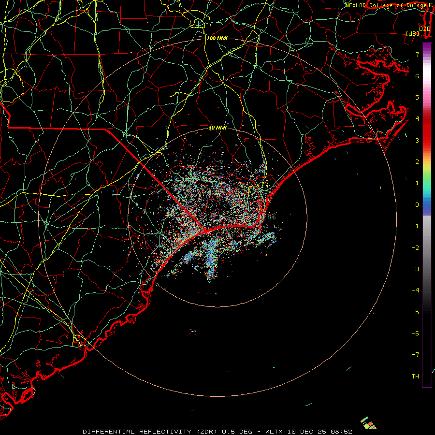Click the "-1" value on the color scale
Image resolution: width=435 pixels, height=435 pixels.
coord(415,226)
